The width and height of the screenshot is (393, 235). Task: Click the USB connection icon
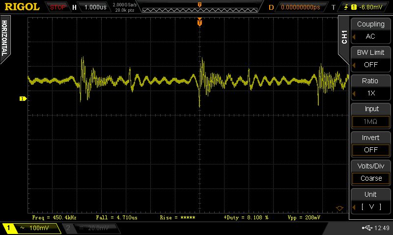[367, 228]
